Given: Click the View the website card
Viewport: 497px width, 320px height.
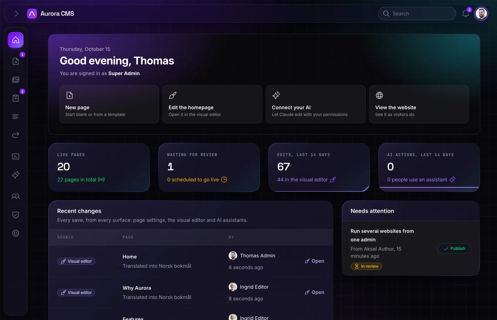Looking at the screenshot, I should point(419,104).
